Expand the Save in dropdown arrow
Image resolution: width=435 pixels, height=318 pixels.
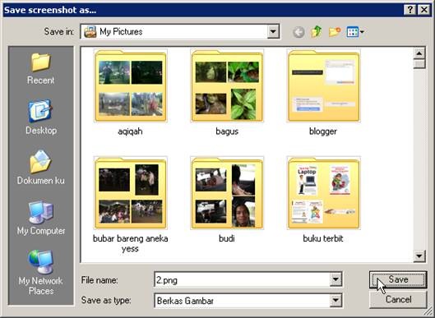(x=273, y=31)
